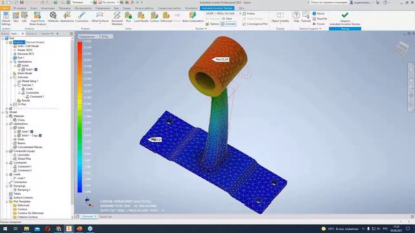The height and width of the screenshot is (233, 415).
Task: Click the view cube in viewport
Action: 401,49
